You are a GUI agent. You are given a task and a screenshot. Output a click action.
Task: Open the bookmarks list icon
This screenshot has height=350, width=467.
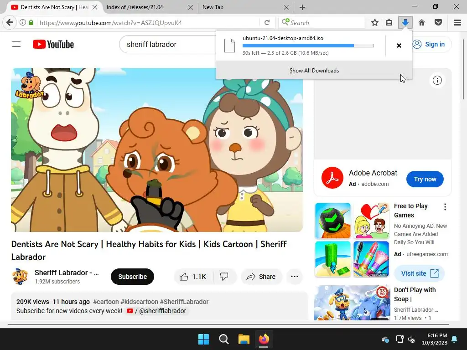(389, 23)
